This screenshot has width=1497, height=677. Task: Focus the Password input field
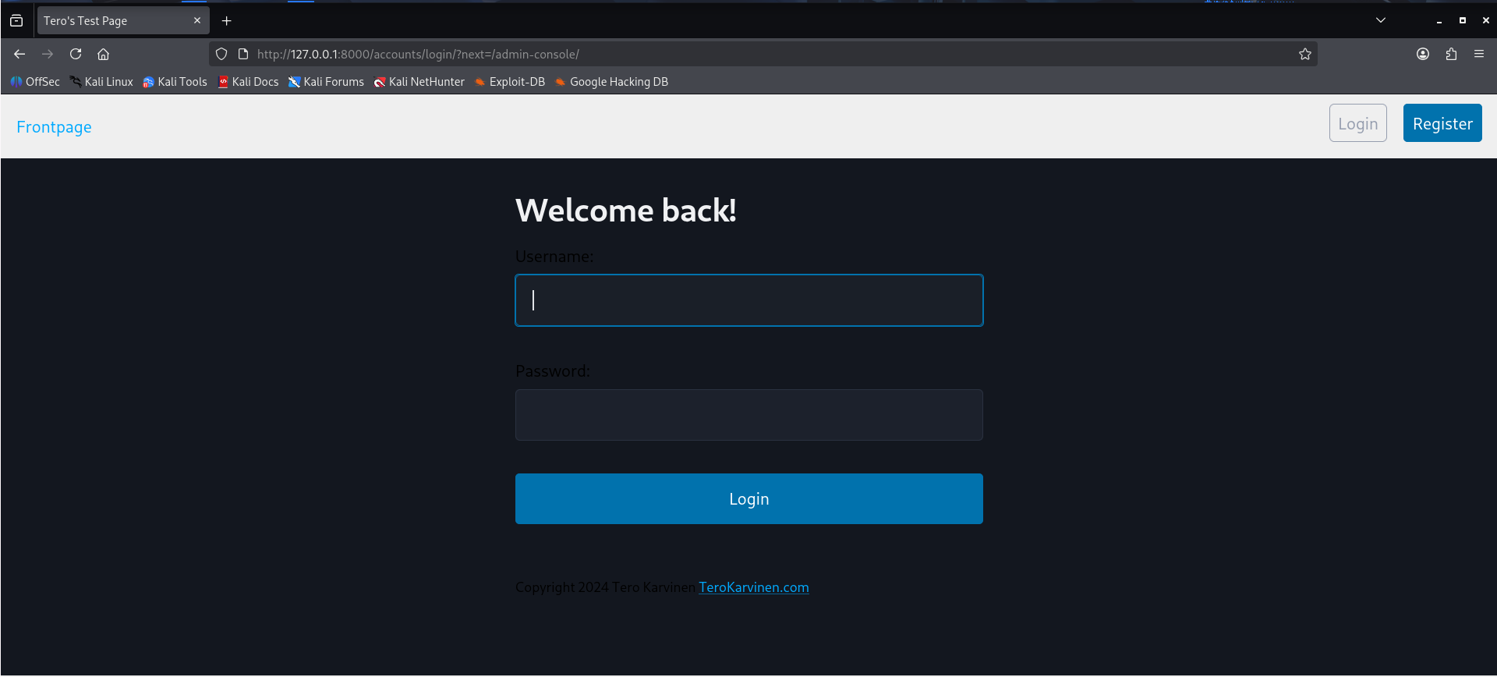[x=748, y=415]
